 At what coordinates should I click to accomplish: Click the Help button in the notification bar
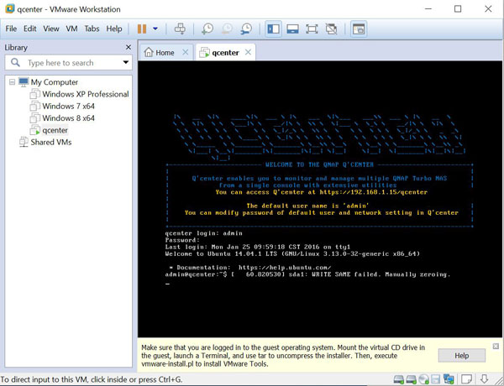pyautogui.click(x=461, y=356)
